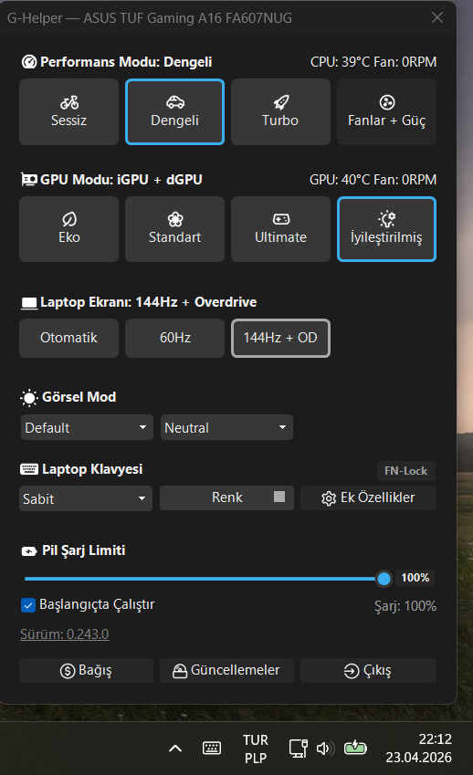Toggle FN-Lock for the keyboard

point(405,471)
